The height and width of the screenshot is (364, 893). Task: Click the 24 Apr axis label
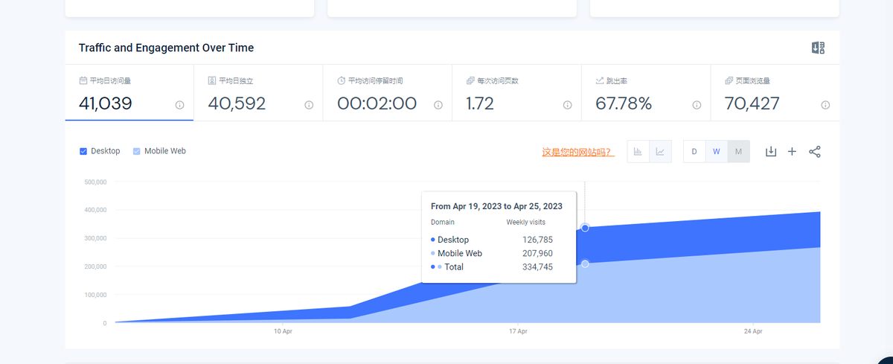pos(753,331)
